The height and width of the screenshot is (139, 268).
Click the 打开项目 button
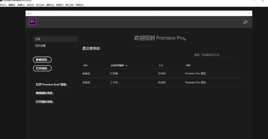tap(42, 68)
